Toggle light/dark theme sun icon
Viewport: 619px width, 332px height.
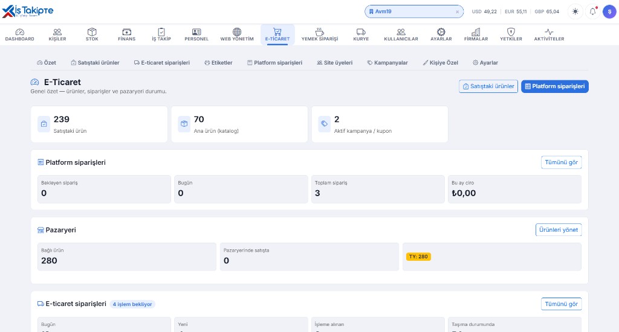click(x=575, y=12)
